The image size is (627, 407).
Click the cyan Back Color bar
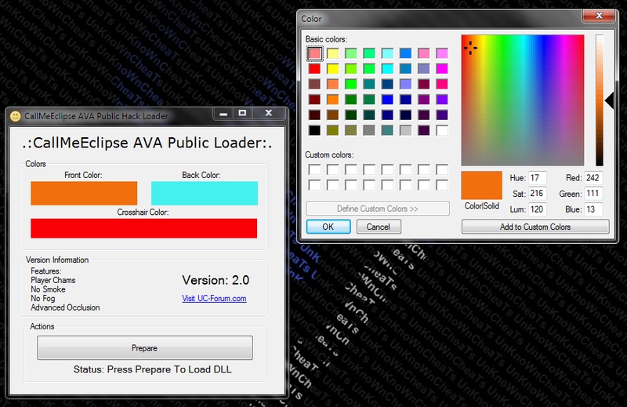click(205, 193)
